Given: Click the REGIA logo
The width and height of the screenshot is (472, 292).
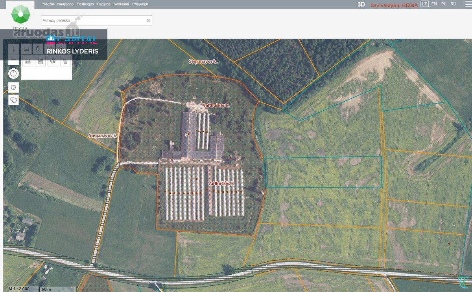Looking at the screenshot, I should click(20, 18).
